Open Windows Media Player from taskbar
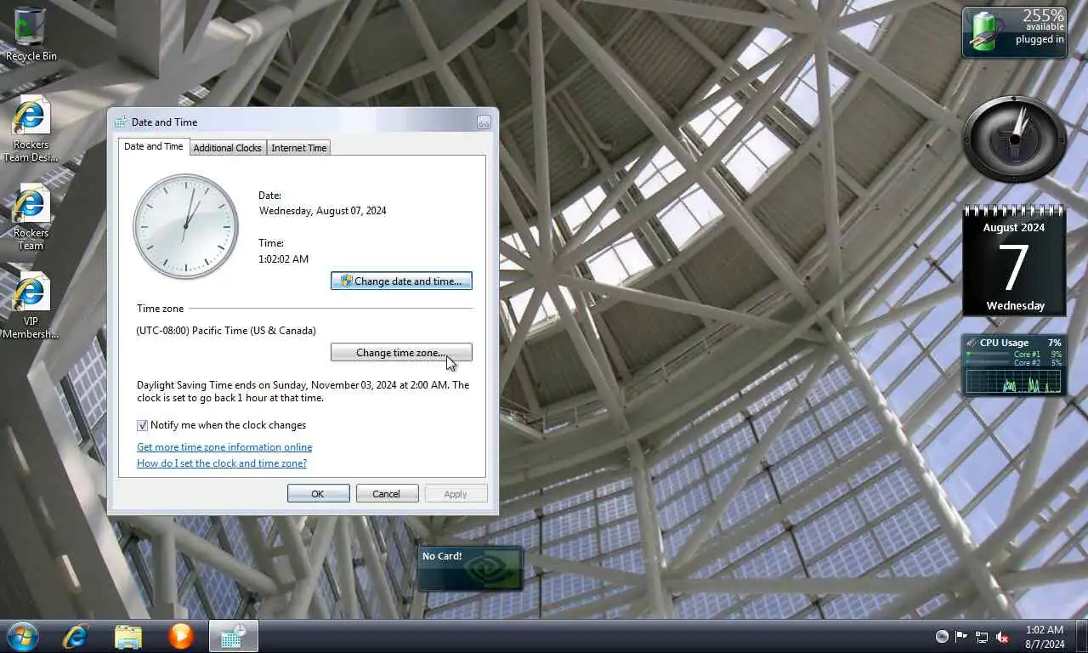The image size is (1088, 653). [x=181, y=636]
